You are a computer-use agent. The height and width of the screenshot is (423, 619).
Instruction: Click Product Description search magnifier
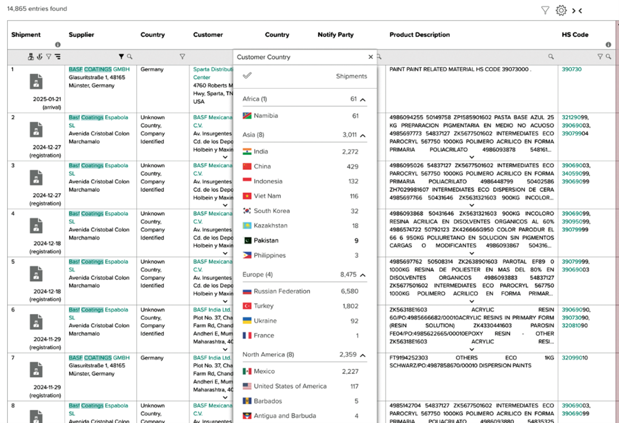tap(550, 57)
